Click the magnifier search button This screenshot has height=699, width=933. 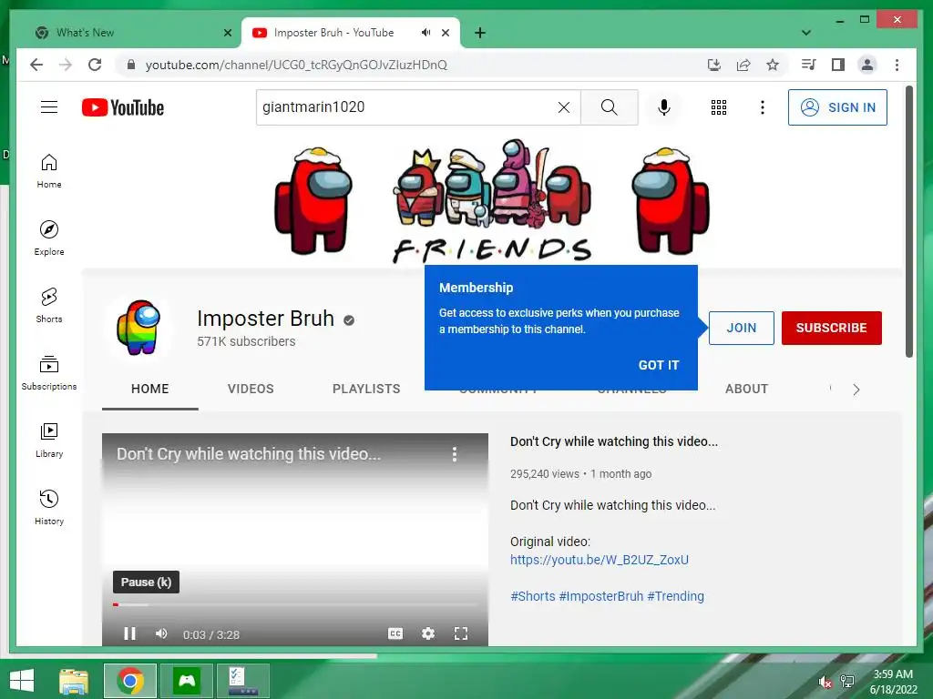(x=609, y=107)
